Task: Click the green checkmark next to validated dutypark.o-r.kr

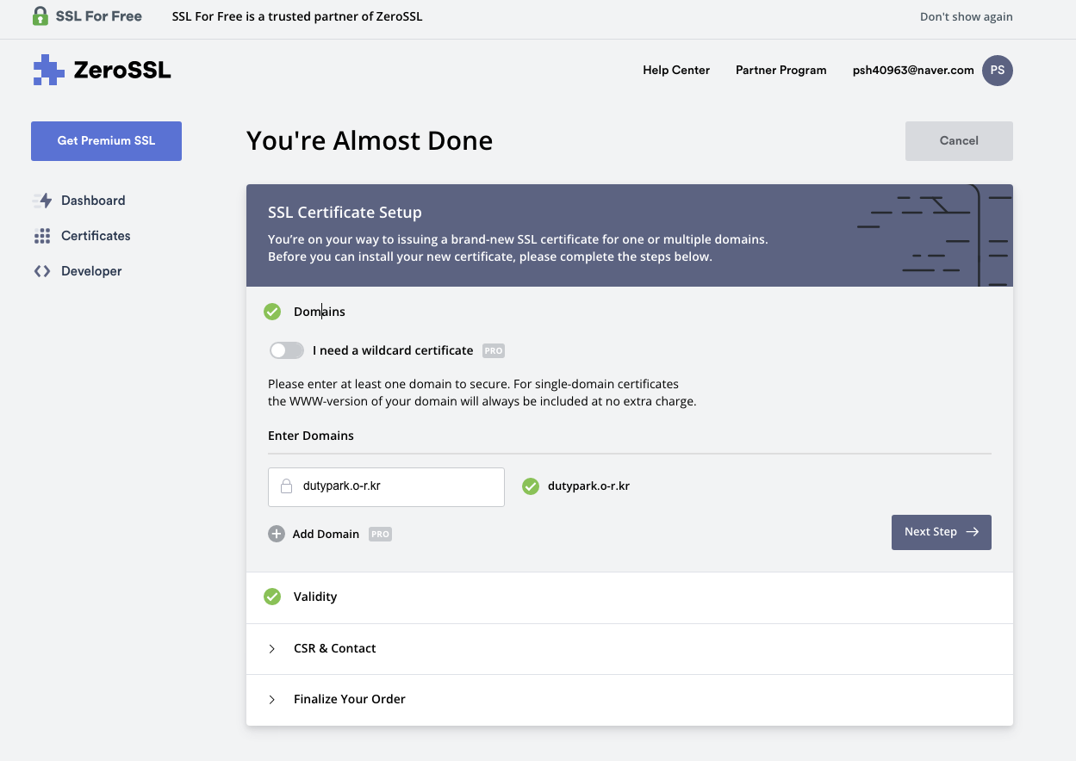Action: pyautogui.click(x=531, y=486)
